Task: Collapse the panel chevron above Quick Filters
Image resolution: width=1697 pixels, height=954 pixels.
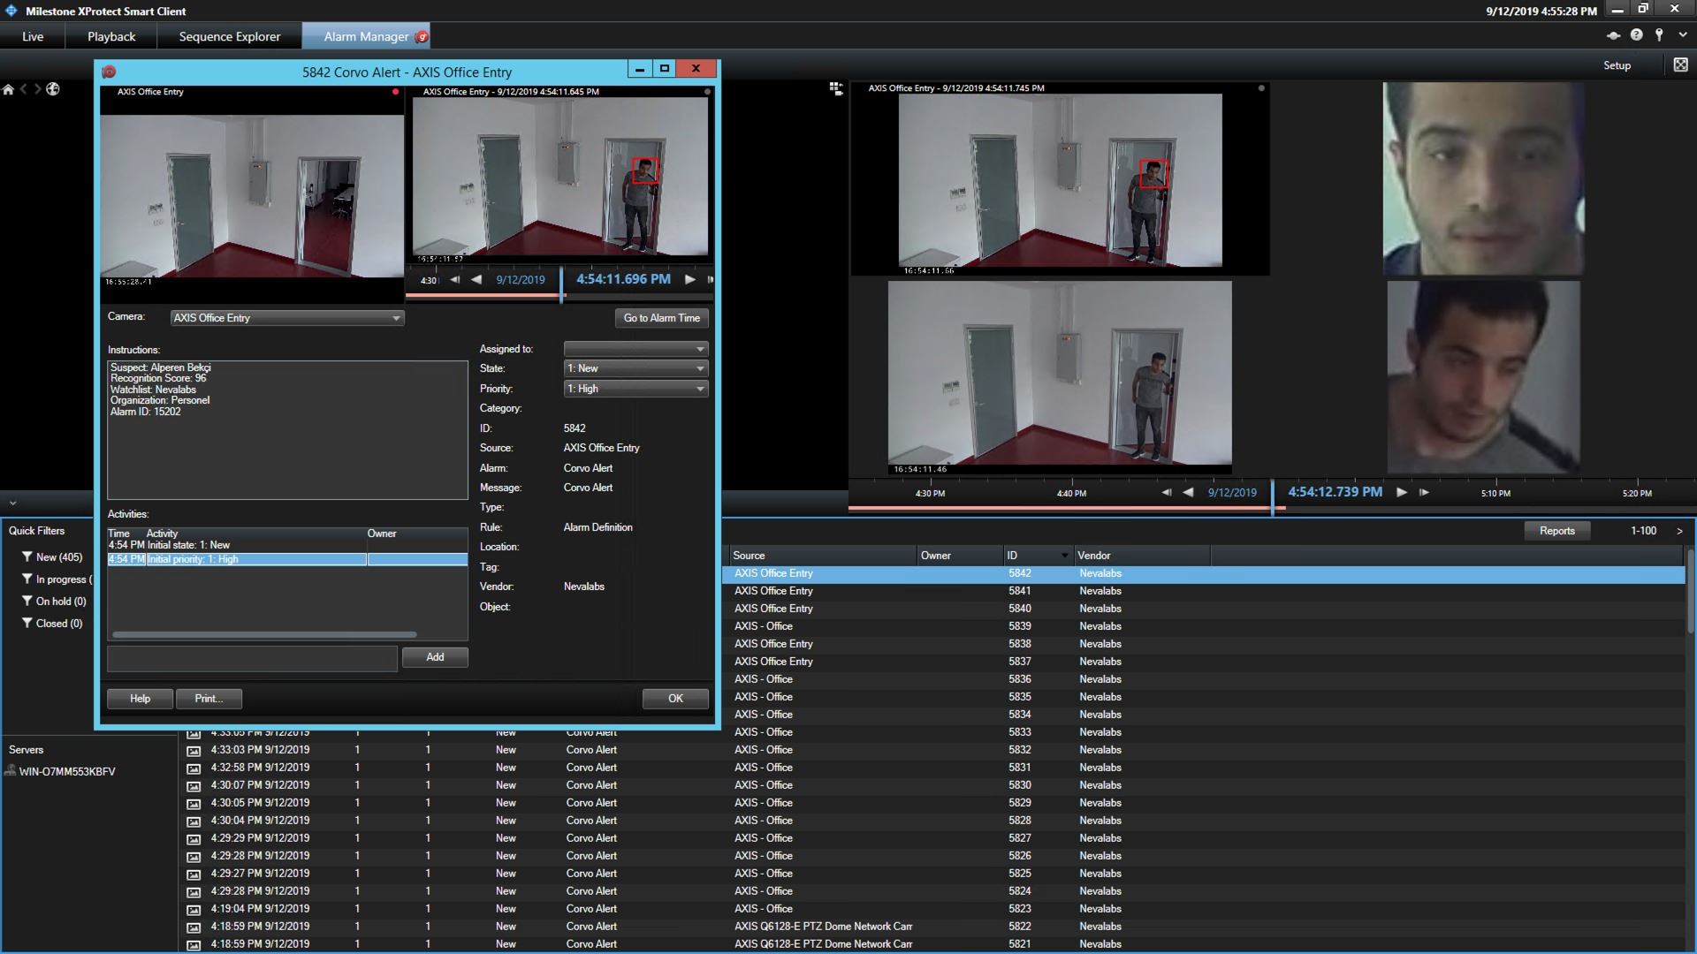Action: tap(12, 503)
